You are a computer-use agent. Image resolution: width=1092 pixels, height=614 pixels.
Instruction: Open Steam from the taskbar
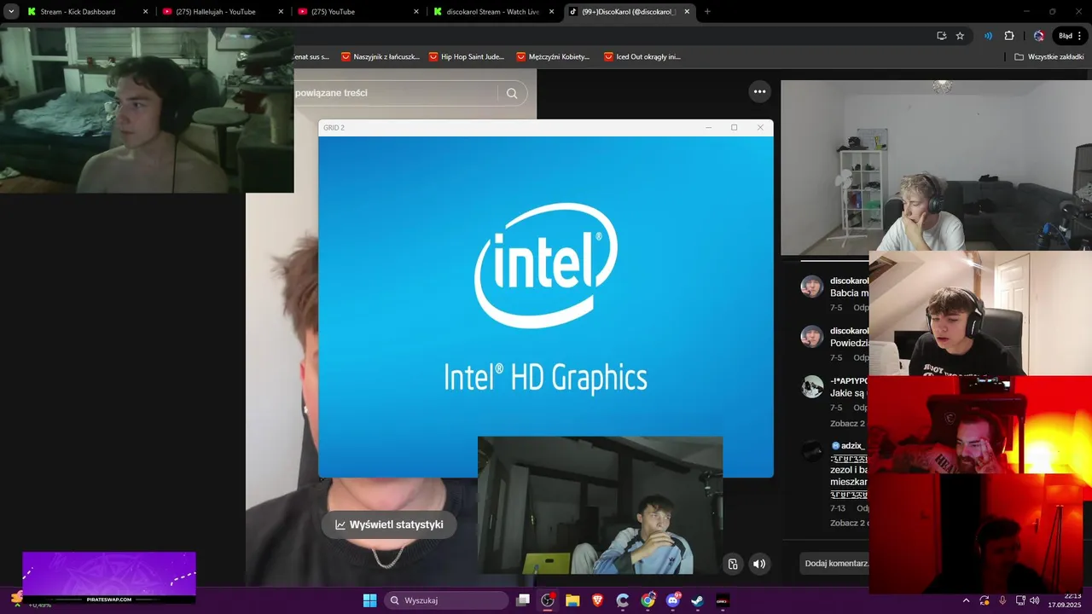pyautogui.click(x=698, y=600)
